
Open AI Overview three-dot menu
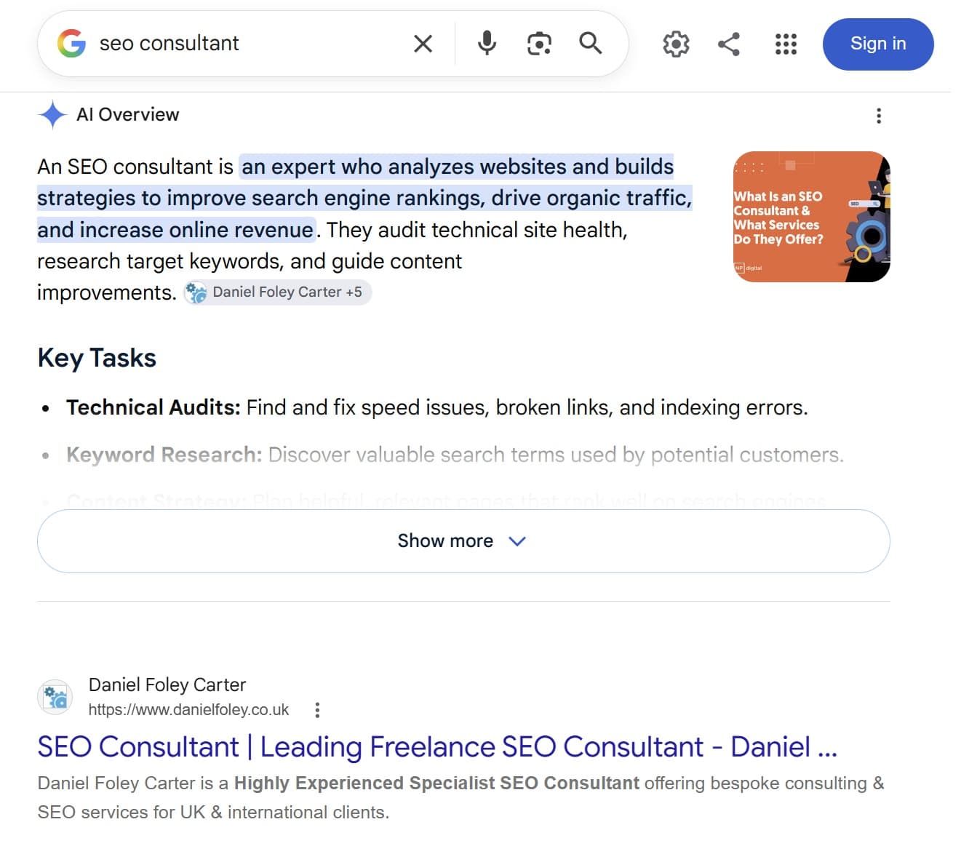coord(879,116)
